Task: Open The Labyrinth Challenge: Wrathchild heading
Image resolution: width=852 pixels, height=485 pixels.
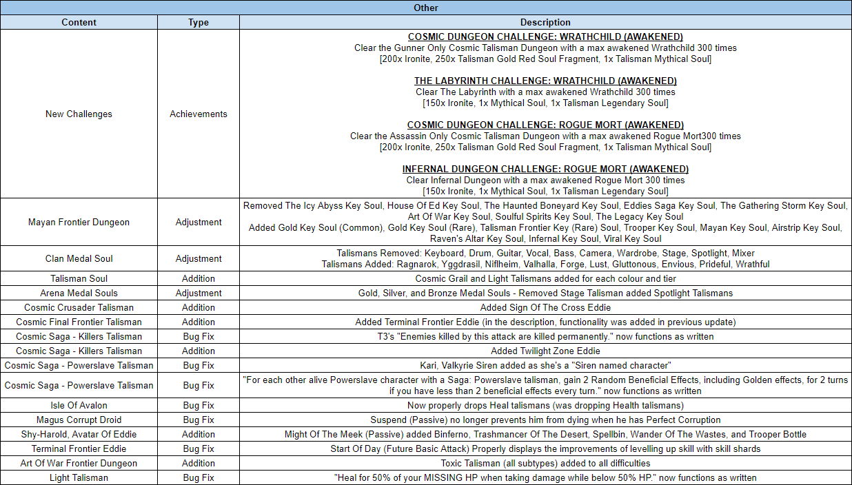Action: pos(545,81)
